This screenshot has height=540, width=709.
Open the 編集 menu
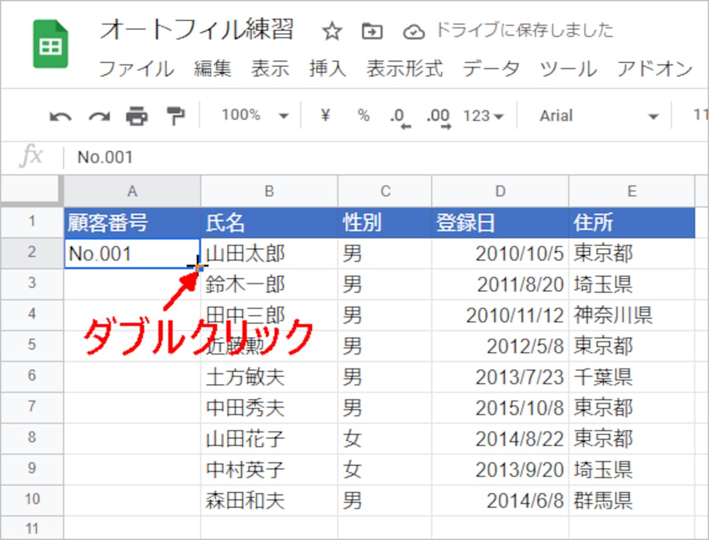[213, 69]
